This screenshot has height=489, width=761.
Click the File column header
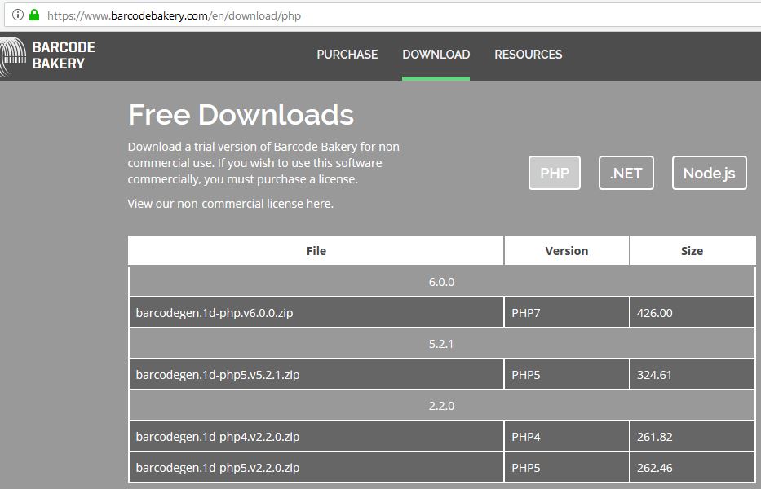tap(316, 251)
